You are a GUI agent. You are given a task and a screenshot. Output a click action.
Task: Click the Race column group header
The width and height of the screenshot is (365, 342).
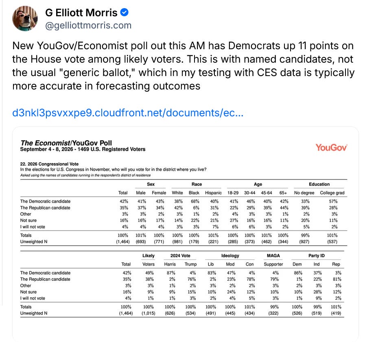197,184
